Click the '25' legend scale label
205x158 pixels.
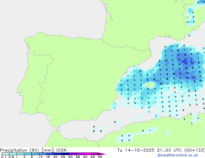(x=63, y=157)
